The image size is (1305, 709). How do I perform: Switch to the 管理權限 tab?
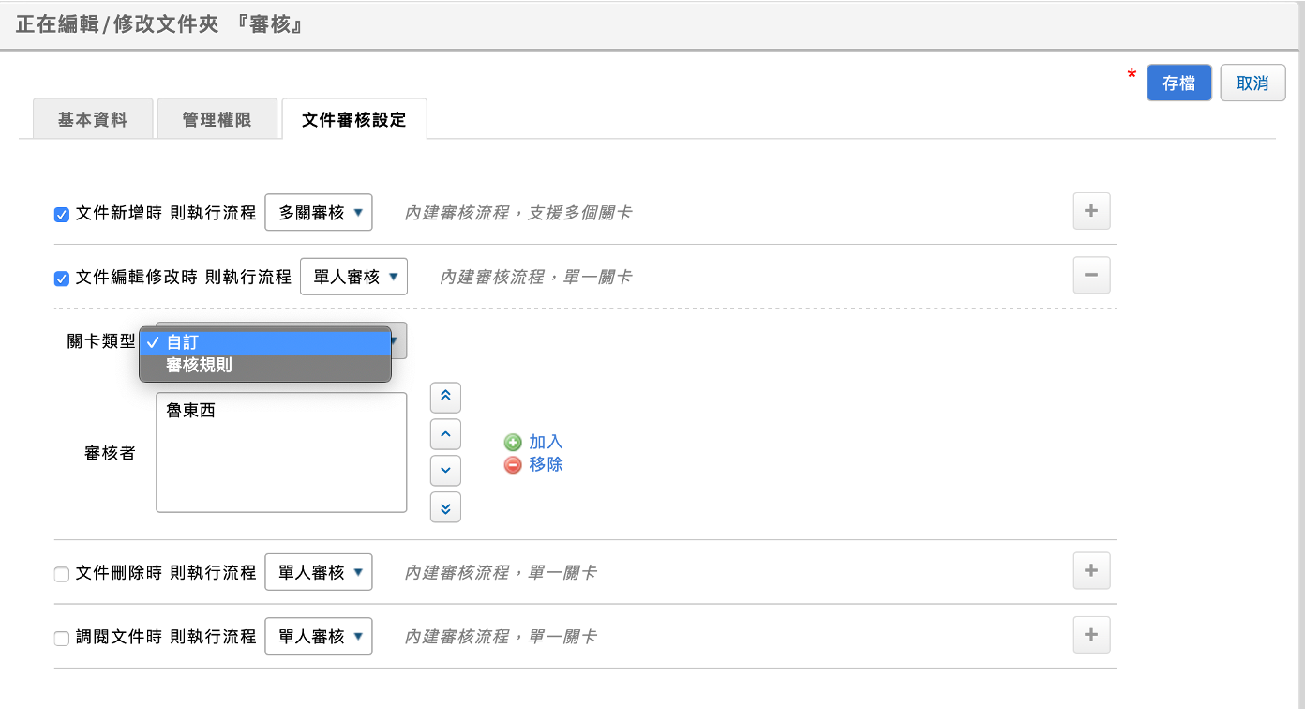[217, 120]
